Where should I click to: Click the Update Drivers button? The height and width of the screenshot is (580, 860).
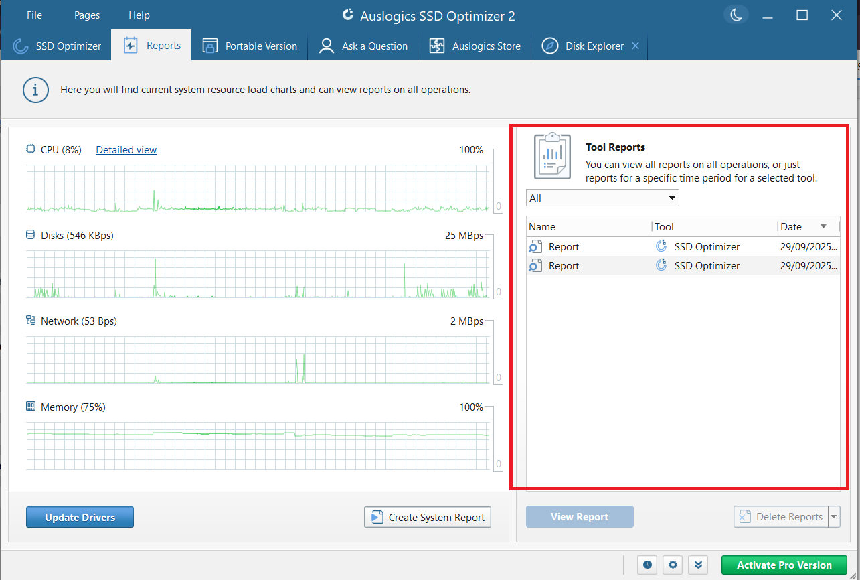tap(80, 516)
